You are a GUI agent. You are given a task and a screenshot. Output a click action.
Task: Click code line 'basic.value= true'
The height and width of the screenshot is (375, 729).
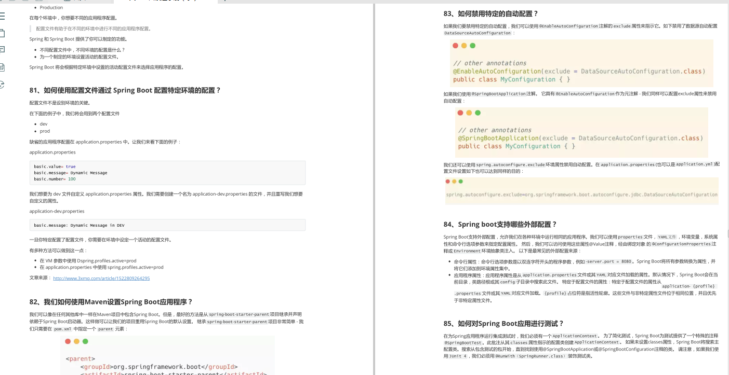pos(55,166)
